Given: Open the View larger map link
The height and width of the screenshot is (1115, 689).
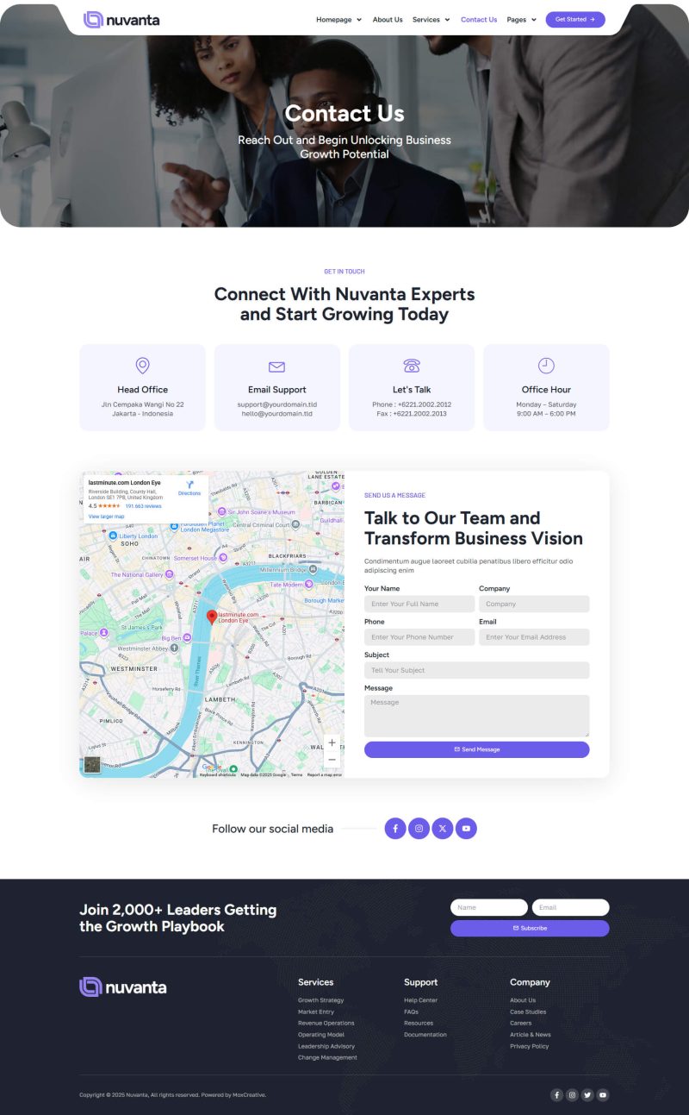Looking at the screenshot, I should (x=107, y=517).
